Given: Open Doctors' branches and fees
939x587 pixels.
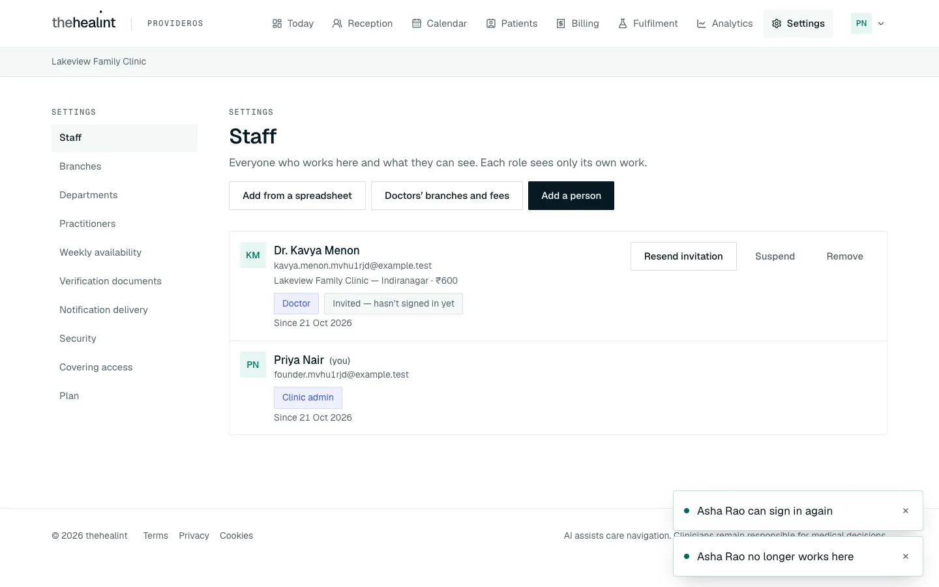Looking at the screenshot, I should coord(447,196).
